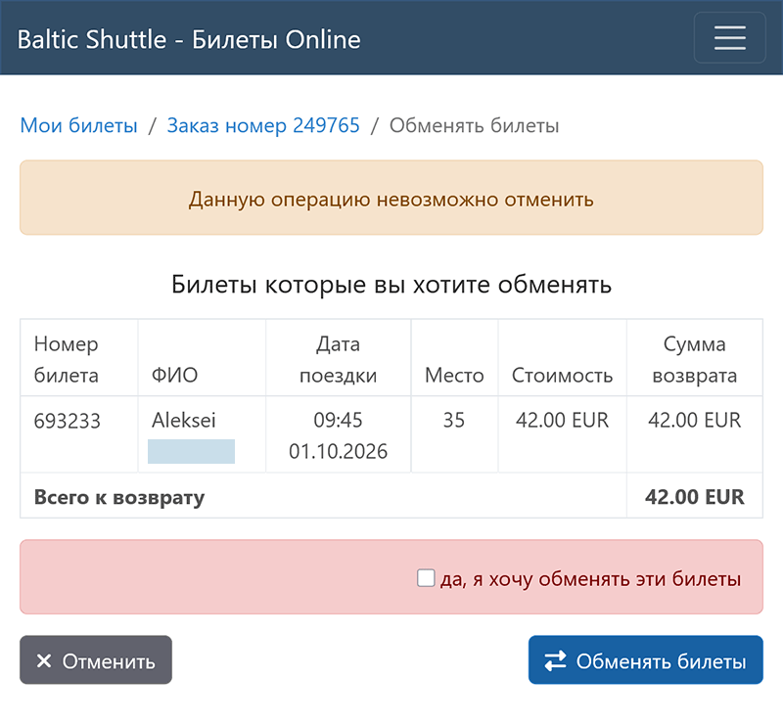Click the X icon in the Отменить button
783x724 pixels.
tap(44, 661)
